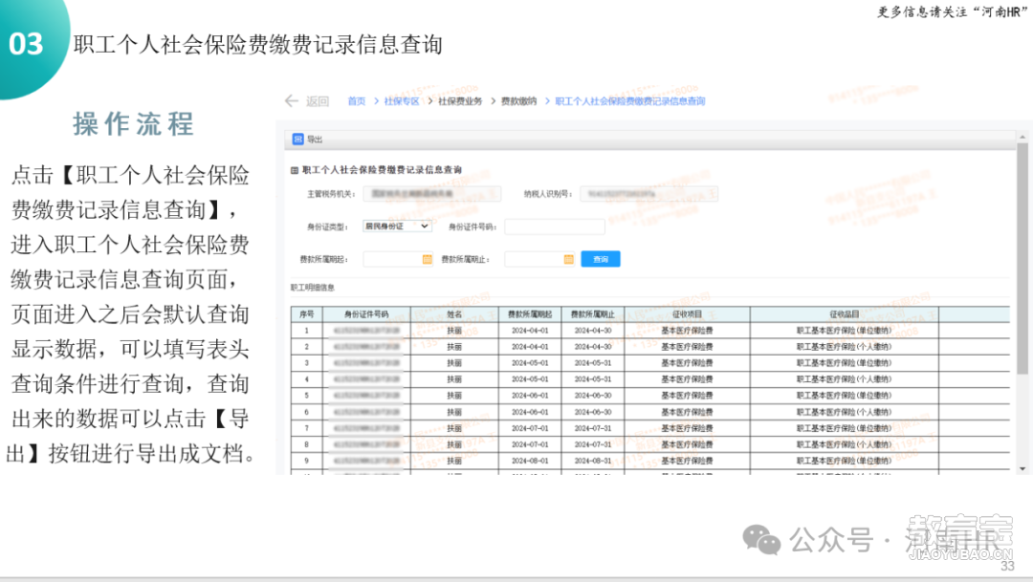Click the blue 查询 button

(600, 259)
